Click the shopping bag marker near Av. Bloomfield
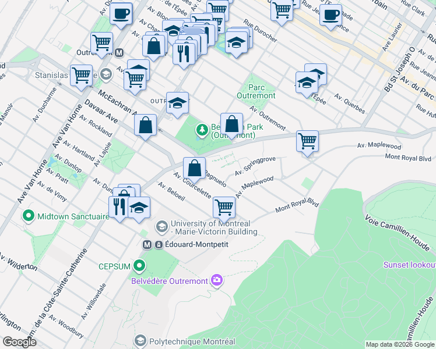Viewport: 436px width, 349px height. (x=153, y=48)
